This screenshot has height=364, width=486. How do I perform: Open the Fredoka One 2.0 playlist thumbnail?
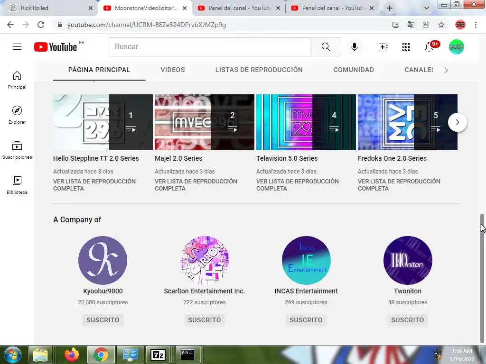pos(408,122)
